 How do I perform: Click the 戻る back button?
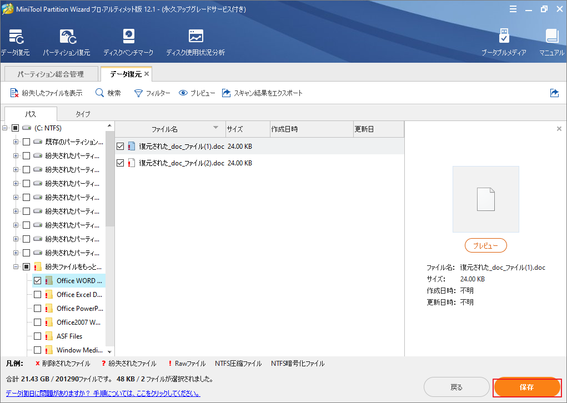(x=456, y=387)
